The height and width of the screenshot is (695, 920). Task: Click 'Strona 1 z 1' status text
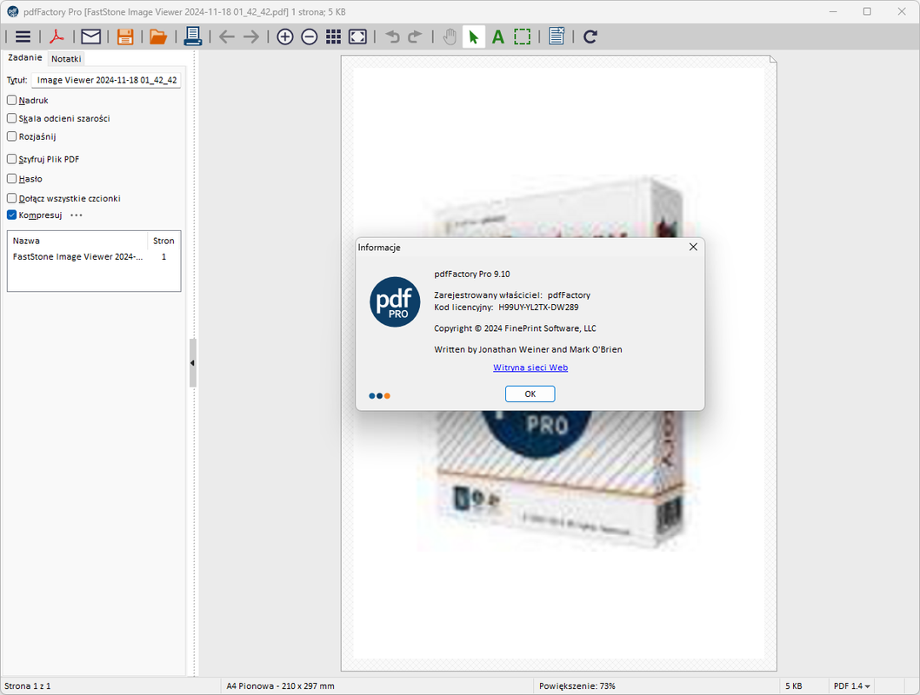coord(28,685)
